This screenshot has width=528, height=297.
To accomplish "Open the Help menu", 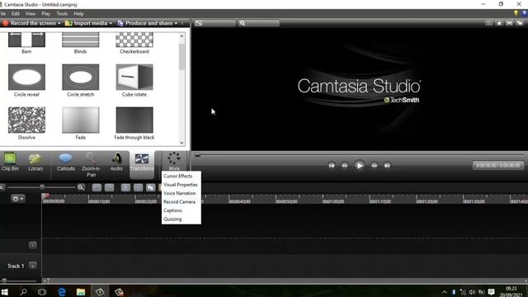I will click(78, 14).
